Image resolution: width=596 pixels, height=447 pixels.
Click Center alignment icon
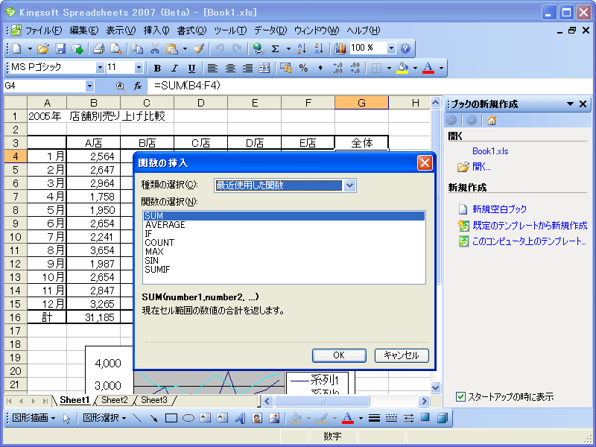pyautogui.click(x=230, y=69)
